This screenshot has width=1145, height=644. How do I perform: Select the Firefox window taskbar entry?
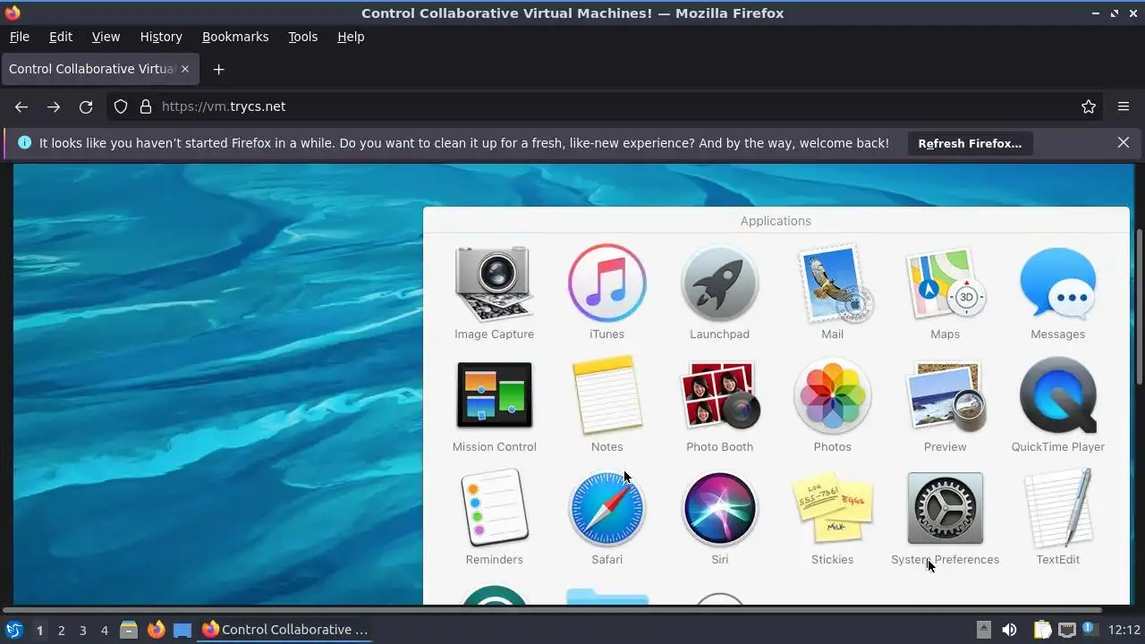285,630
